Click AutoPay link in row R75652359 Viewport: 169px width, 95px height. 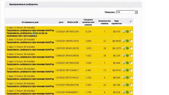[x=30, y=64]
